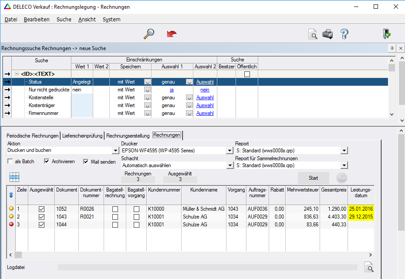This screenshot has height=279, width=405.
Task: Select the Müller & Schmidt AG row
Action: pos(204,209)
